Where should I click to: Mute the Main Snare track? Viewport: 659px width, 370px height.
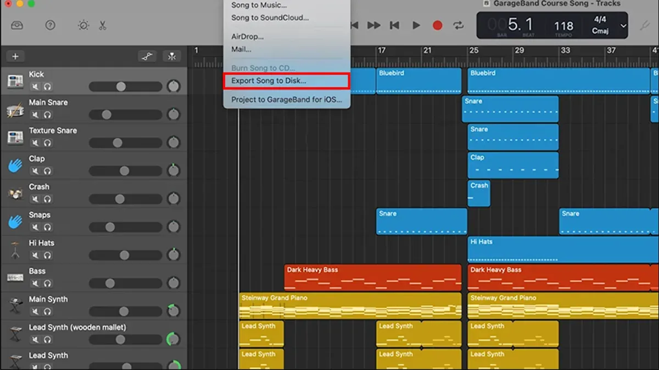(35, 115)
